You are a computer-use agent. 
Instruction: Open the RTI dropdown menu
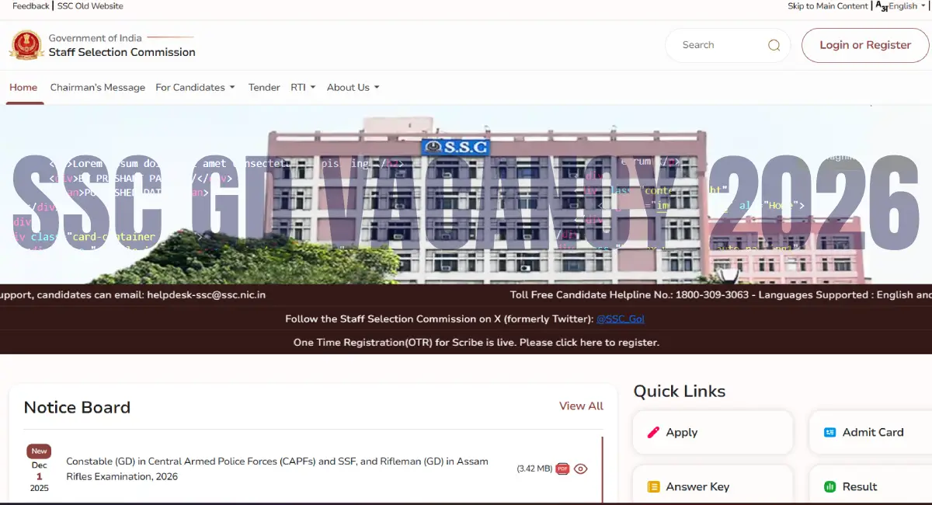point(303,87)
